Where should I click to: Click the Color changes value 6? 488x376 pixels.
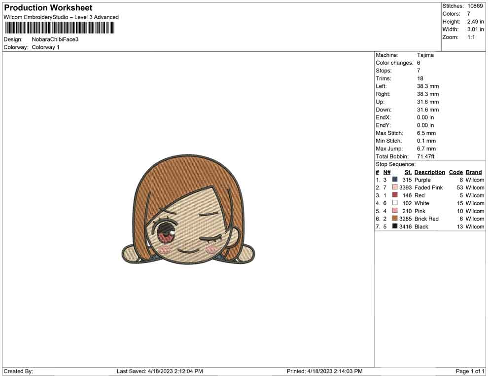coord(418,63)
